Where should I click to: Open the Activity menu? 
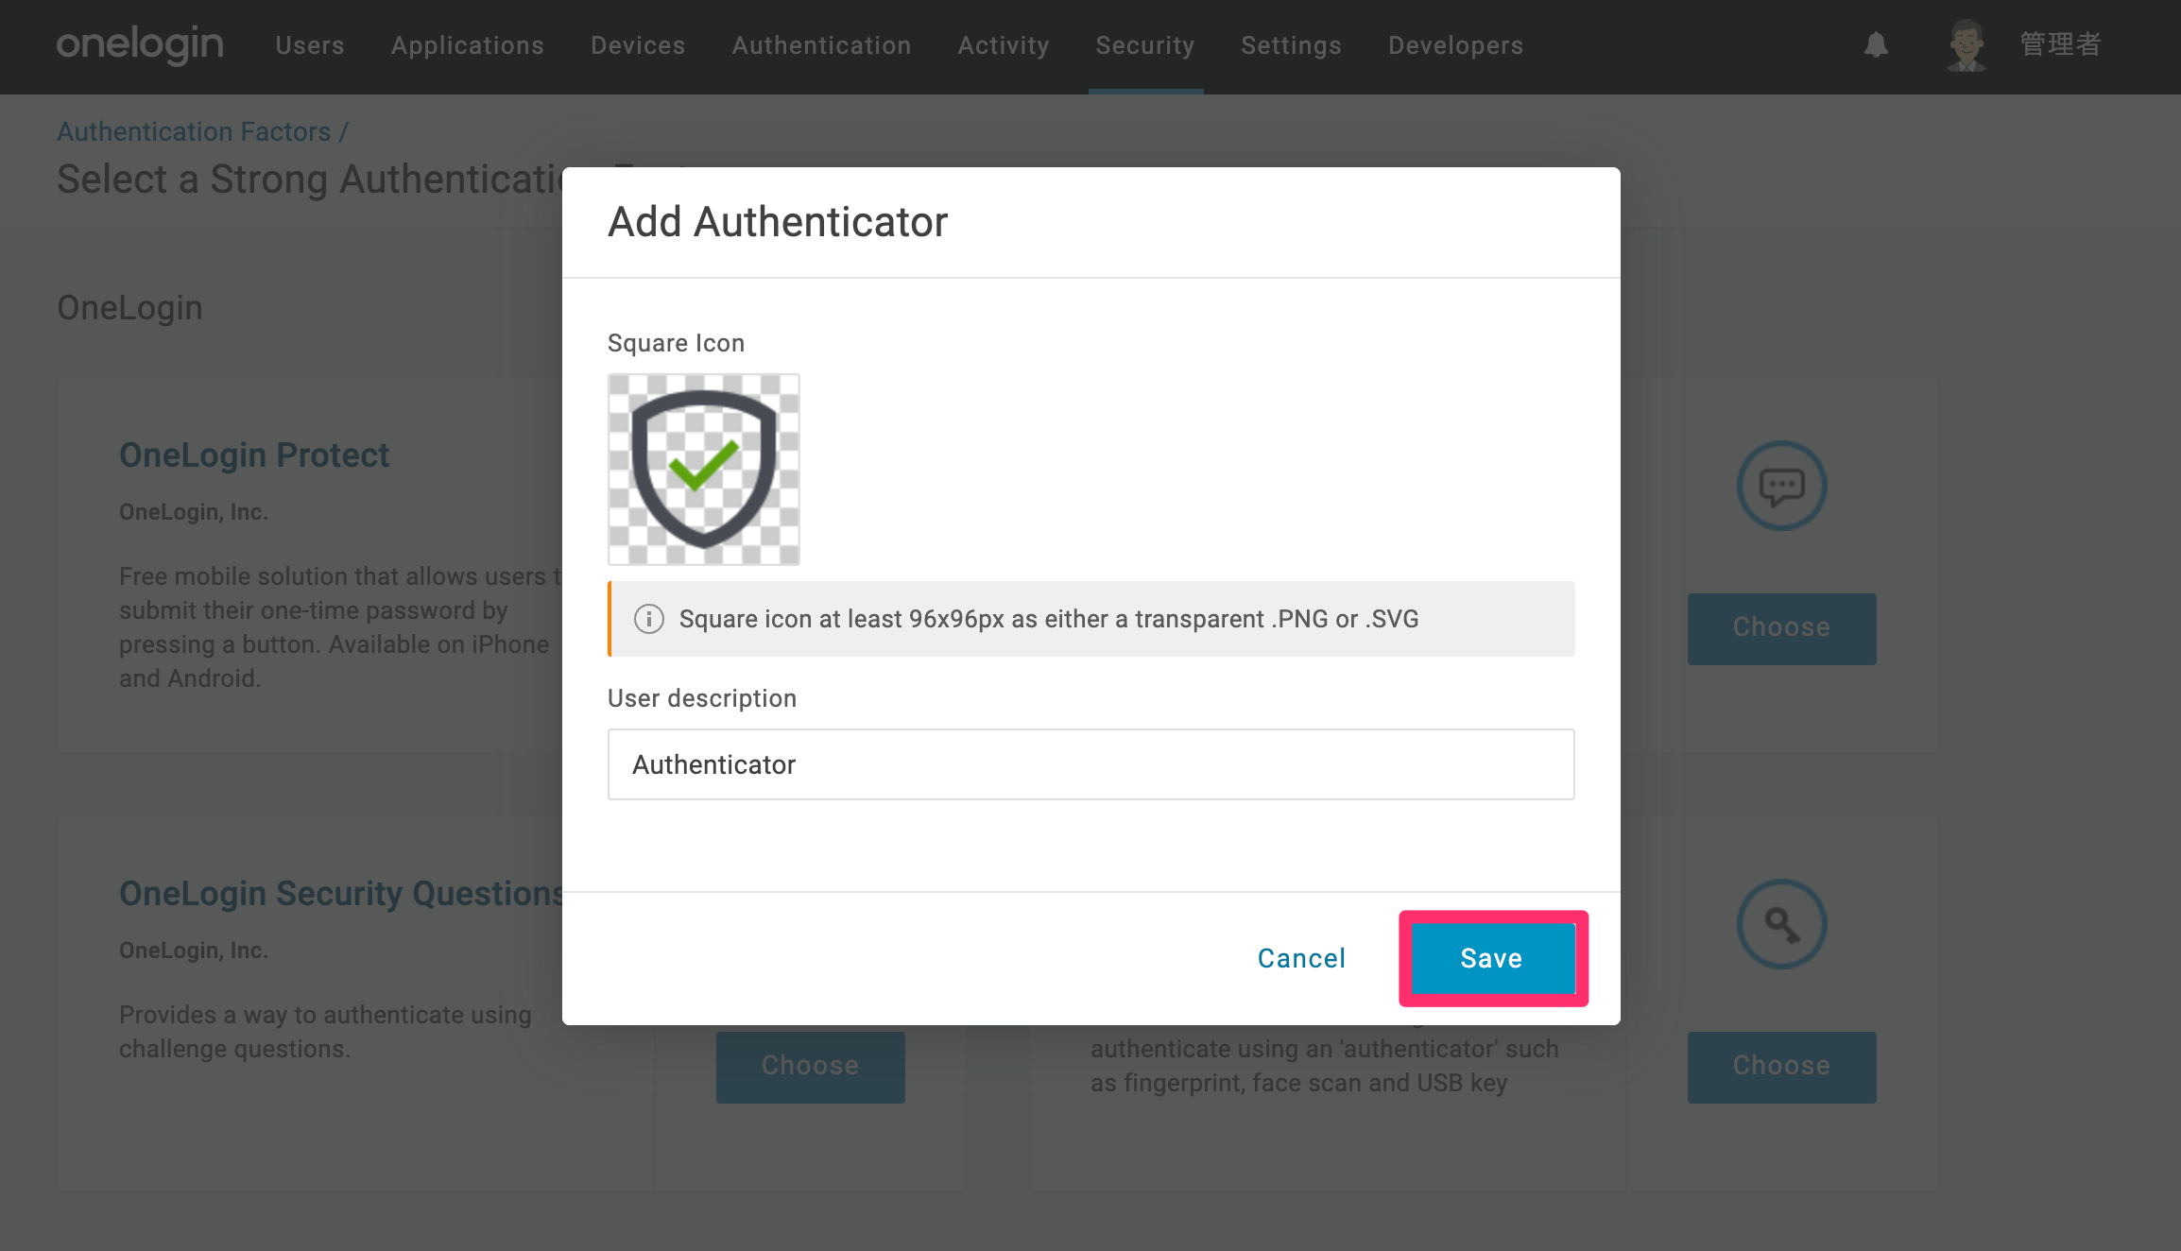pos(1004,45)
